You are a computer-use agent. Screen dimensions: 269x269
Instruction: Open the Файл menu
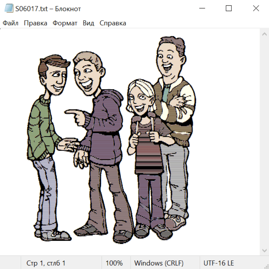click(10, 23)
